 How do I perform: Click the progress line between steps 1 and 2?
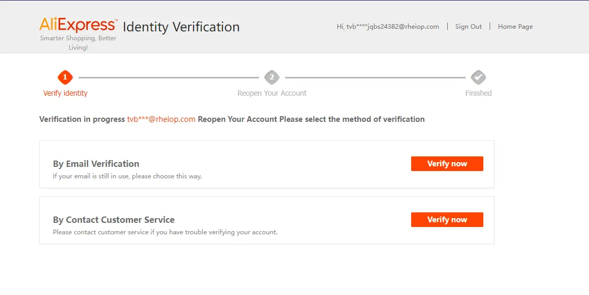pyautogui.click(x=168, y=78)
